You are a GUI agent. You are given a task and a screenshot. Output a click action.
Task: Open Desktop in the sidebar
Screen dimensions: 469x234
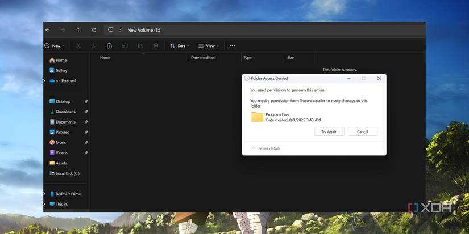(x=60, y=101)
